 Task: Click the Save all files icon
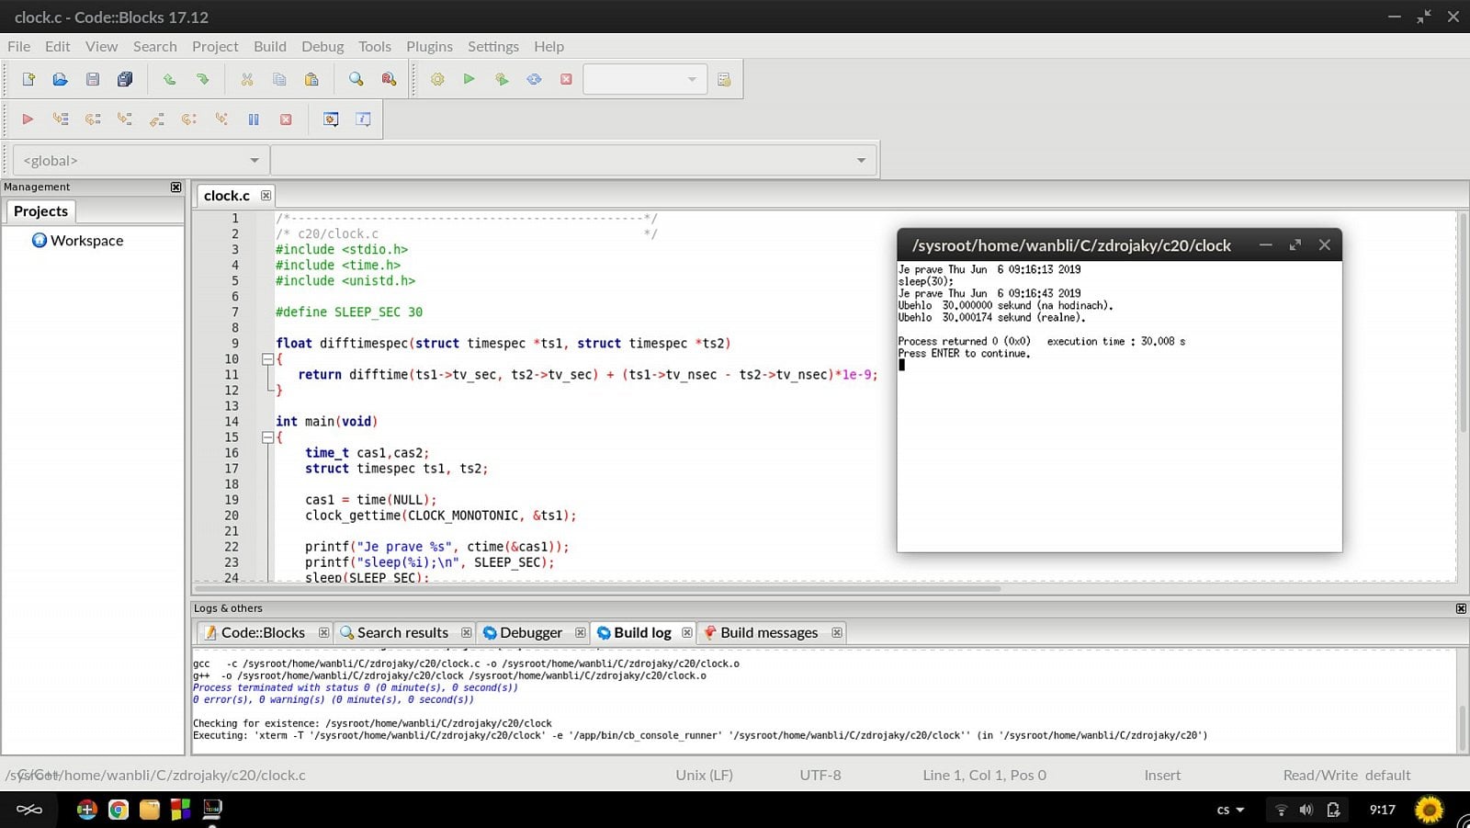125,80
